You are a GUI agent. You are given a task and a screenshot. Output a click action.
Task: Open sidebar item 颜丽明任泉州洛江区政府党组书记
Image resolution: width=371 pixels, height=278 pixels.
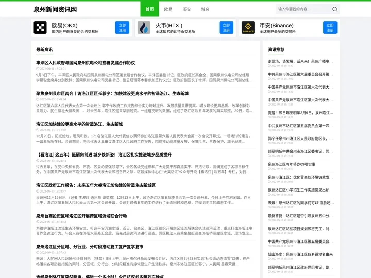tap(300, 267)
